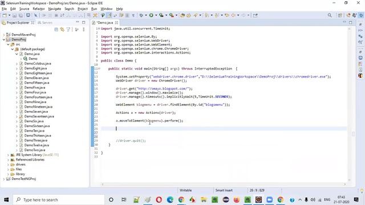Click the Windows search box
This screenshot has height=205, width=365.
pyautogui.click(x=59, y=200)
